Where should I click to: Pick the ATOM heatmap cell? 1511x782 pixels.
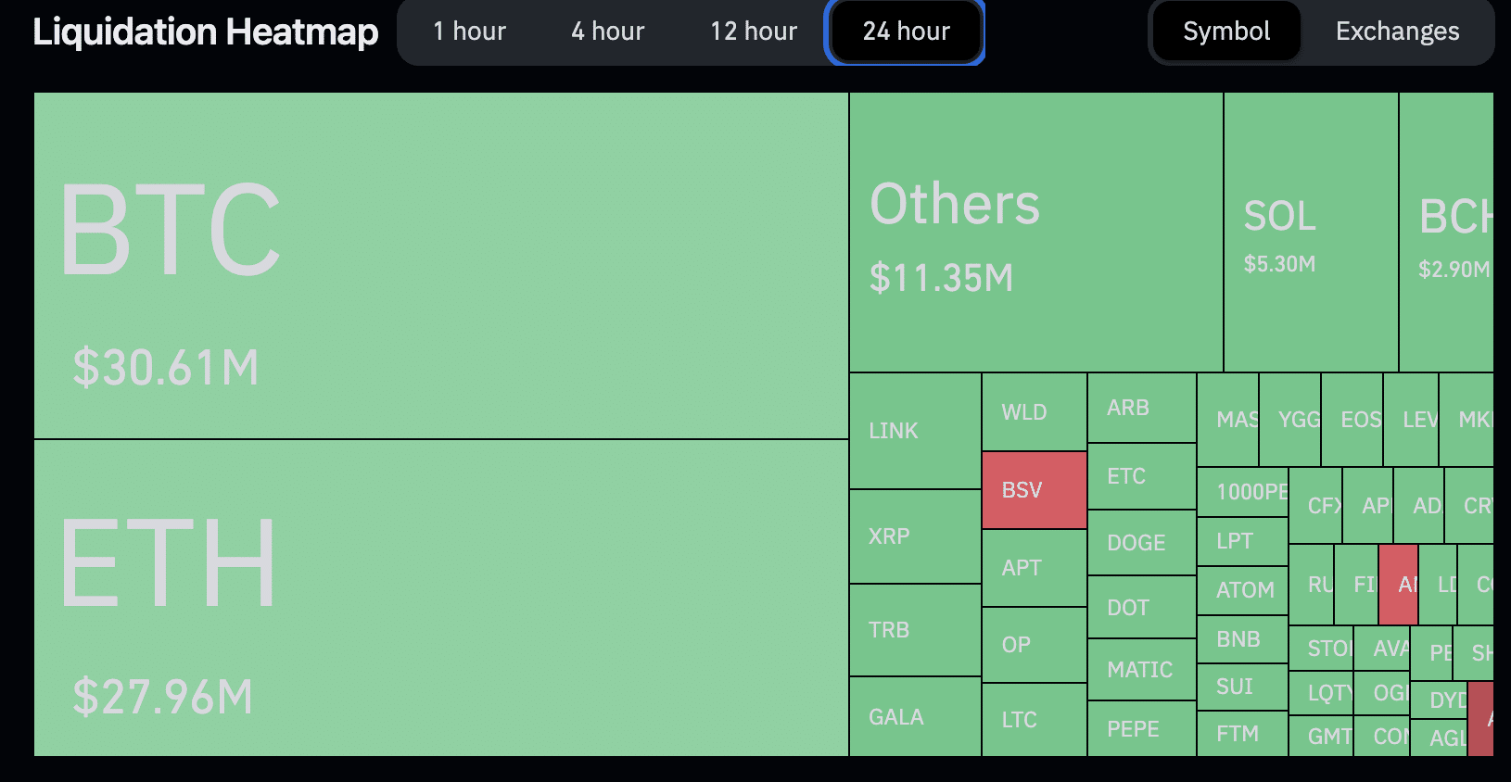click(x=1242, y=590)
